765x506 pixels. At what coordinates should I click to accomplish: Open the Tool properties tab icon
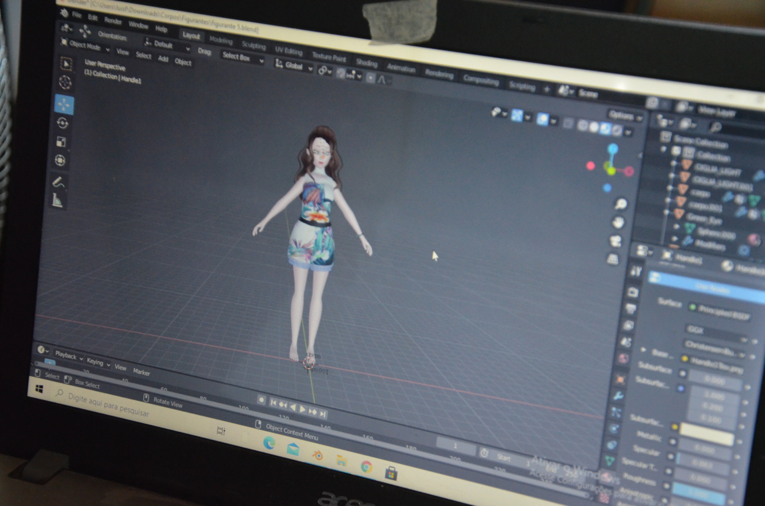(635, 272)
